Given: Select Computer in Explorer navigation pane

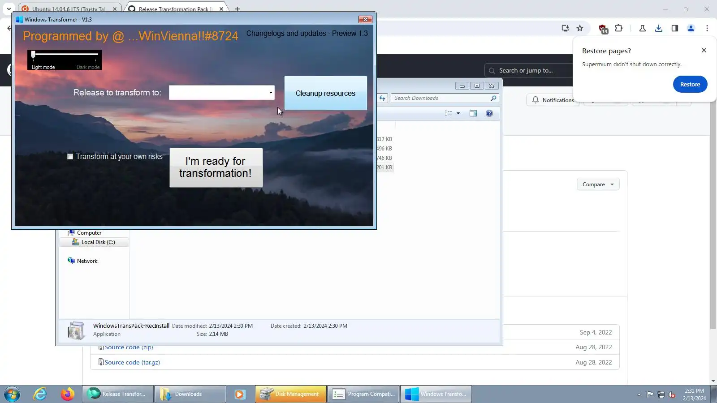Looking at the screenshot, I should 89,233.
